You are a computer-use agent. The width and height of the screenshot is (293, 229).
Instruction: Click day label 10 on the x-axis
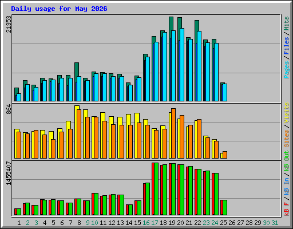tap(94, 223)
